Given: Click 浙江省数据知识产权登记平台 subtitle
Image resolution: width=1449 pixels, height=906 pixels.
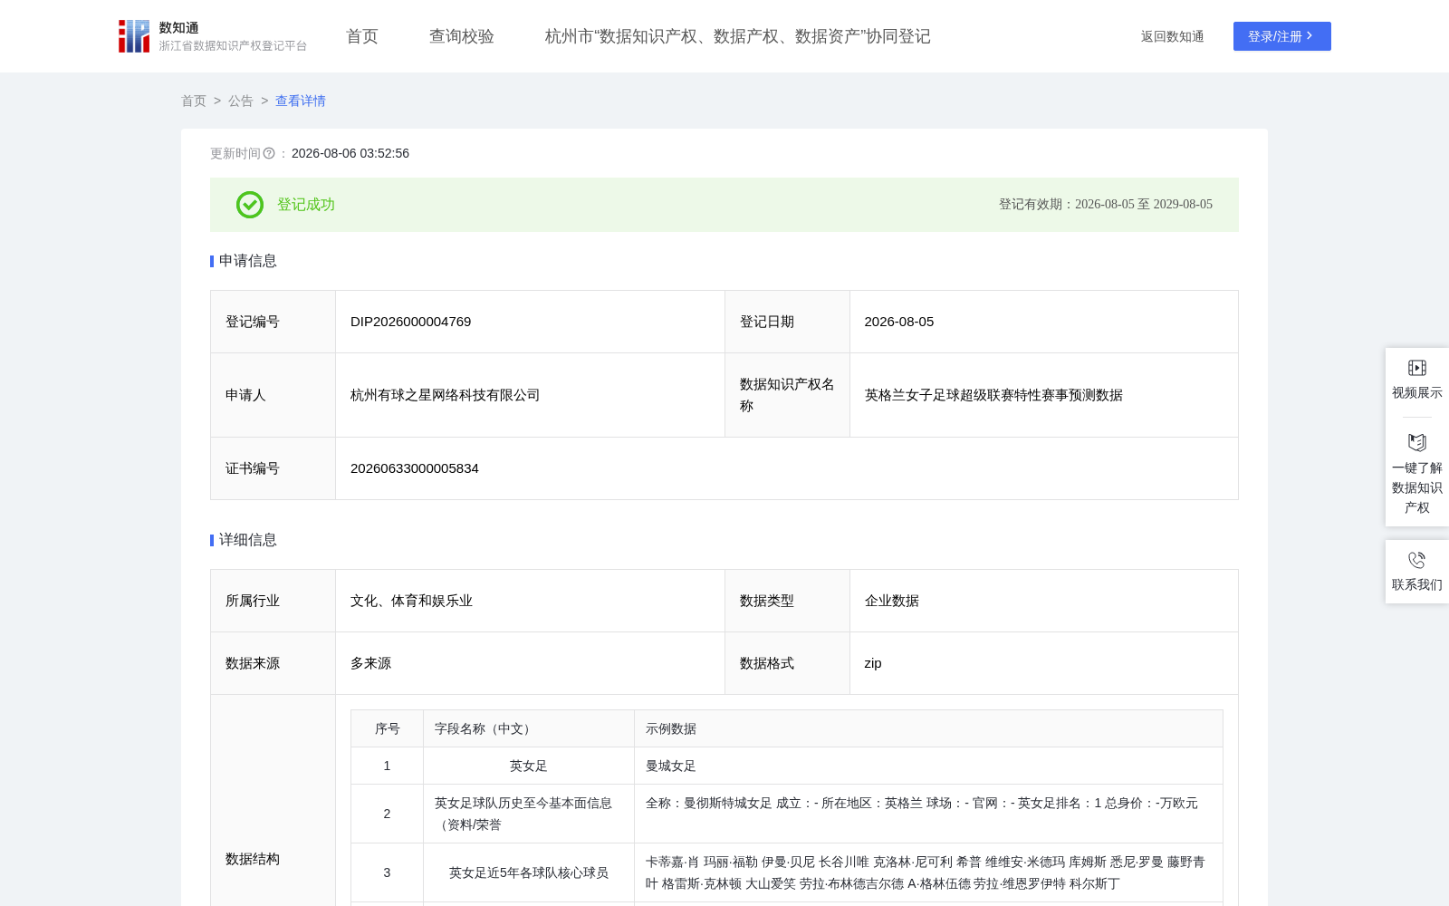Looking at the screenshot, I should click(234, 45).
